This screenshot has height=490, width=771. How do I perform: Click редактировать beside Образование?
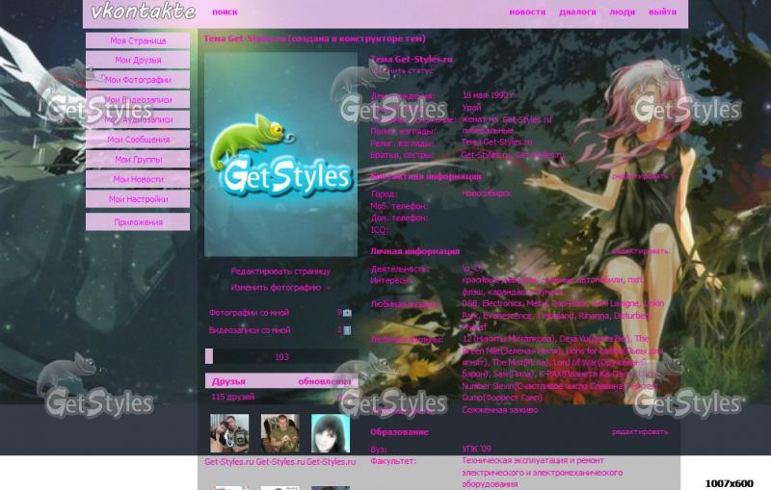tap(640, 431)
